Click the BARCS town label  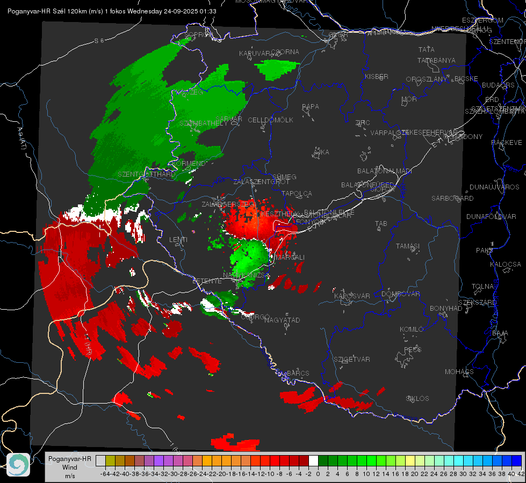(298, 373)
